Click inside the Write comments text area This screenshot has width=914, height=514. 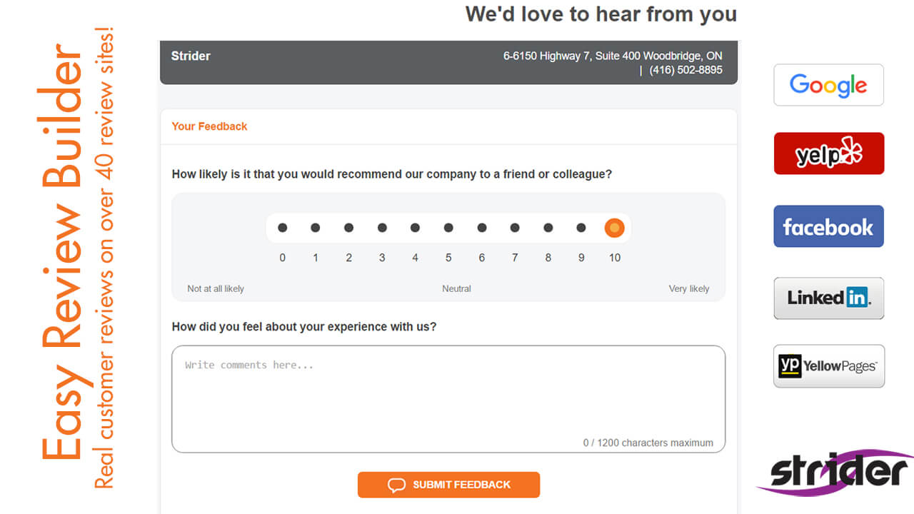tap(448, 399)
